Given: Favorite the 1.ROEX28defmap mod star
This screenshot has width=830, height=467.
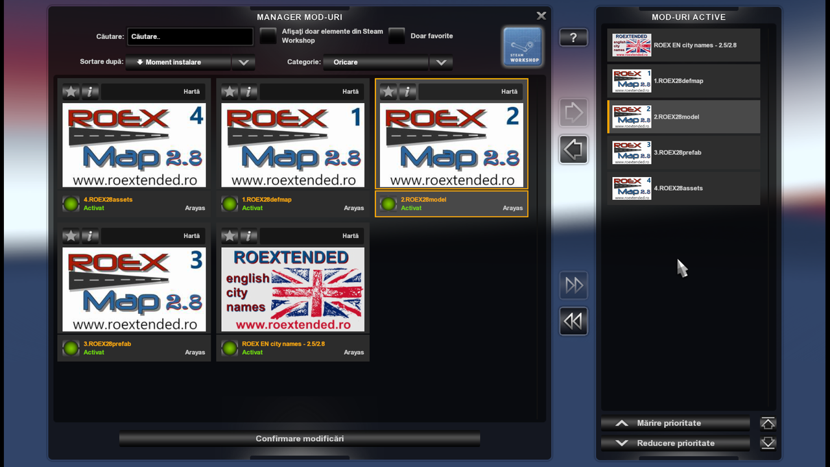Looking at the screenshot, I should [x=230, y=91].
